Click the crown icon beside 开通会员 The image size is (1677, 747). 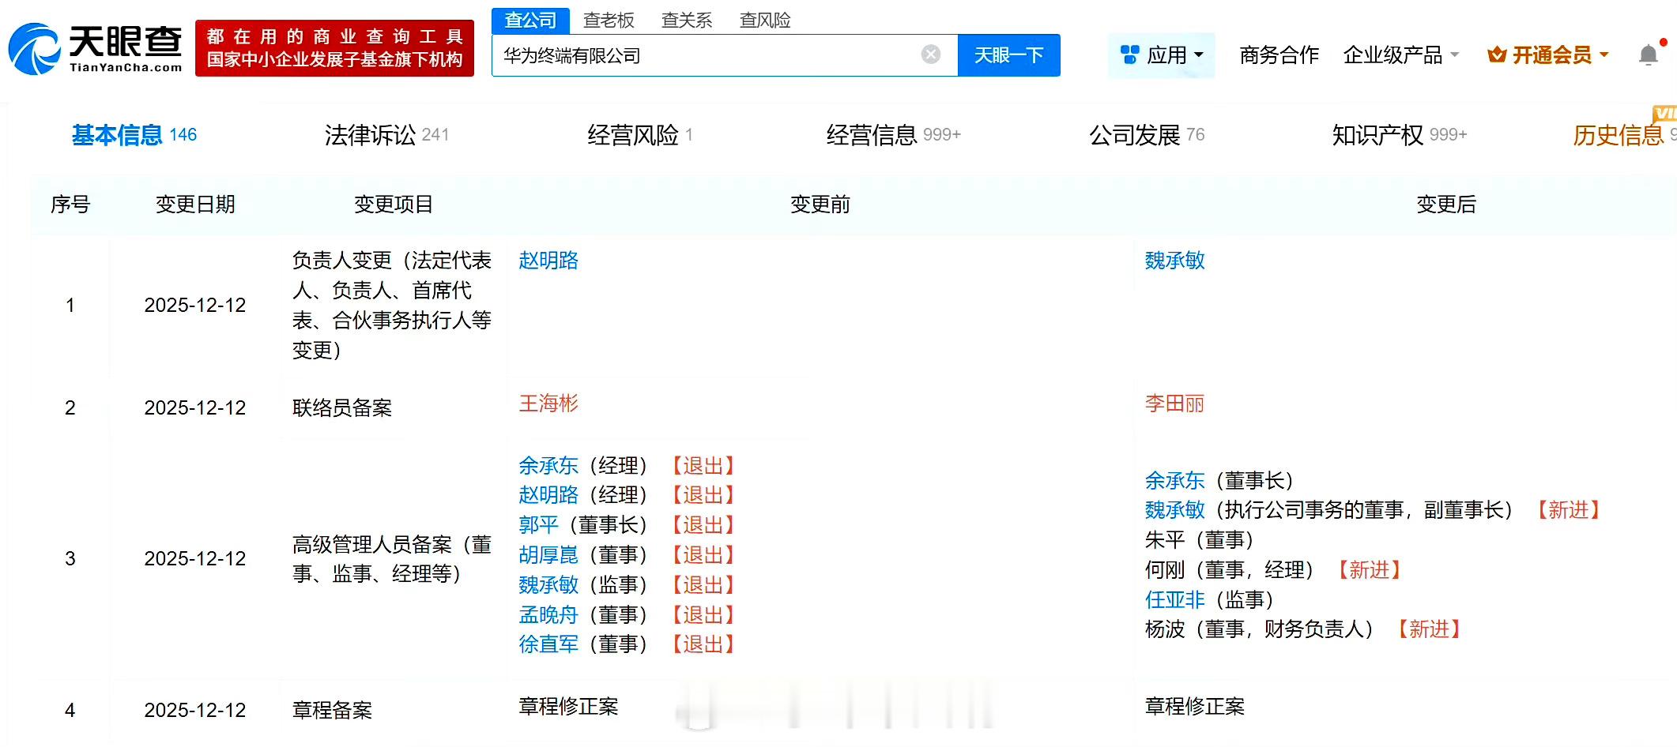(1497, 54)
